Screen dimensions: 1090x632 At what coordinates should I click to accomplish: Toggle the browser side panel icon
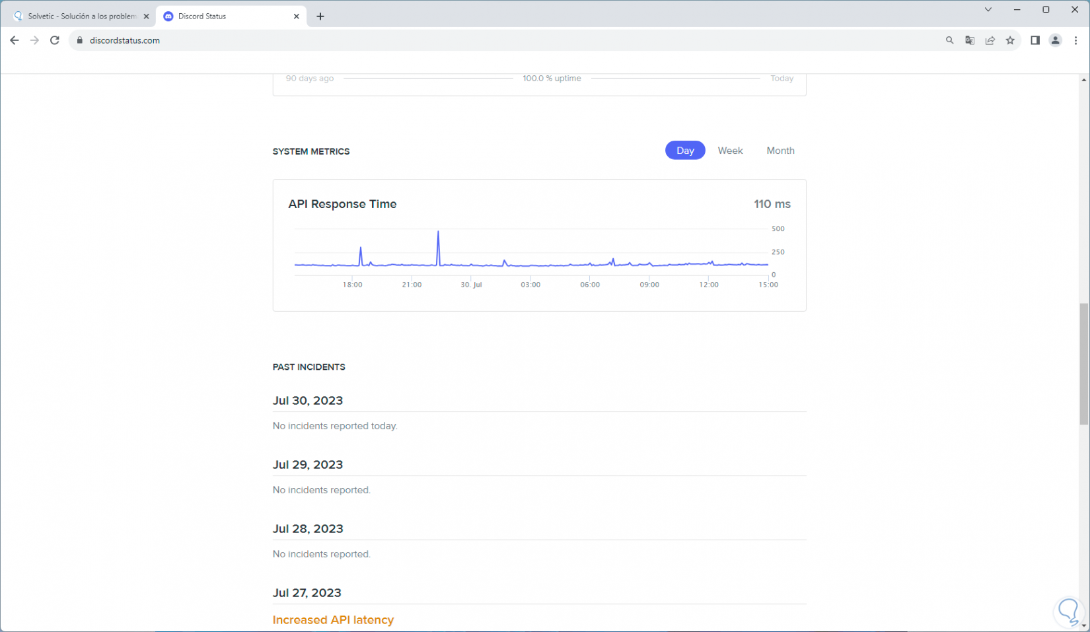(x=1035, y=40)
